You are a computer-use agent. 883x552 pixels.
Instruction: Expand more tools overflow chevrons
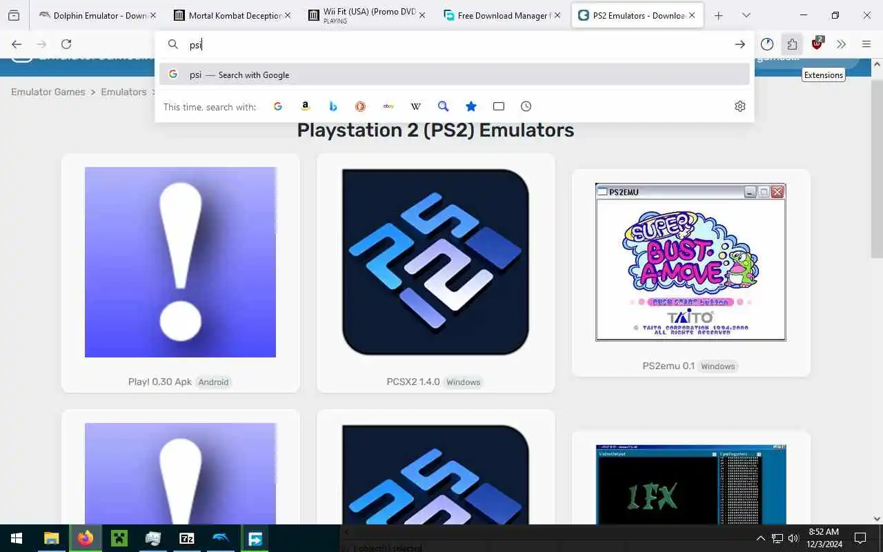842,44
